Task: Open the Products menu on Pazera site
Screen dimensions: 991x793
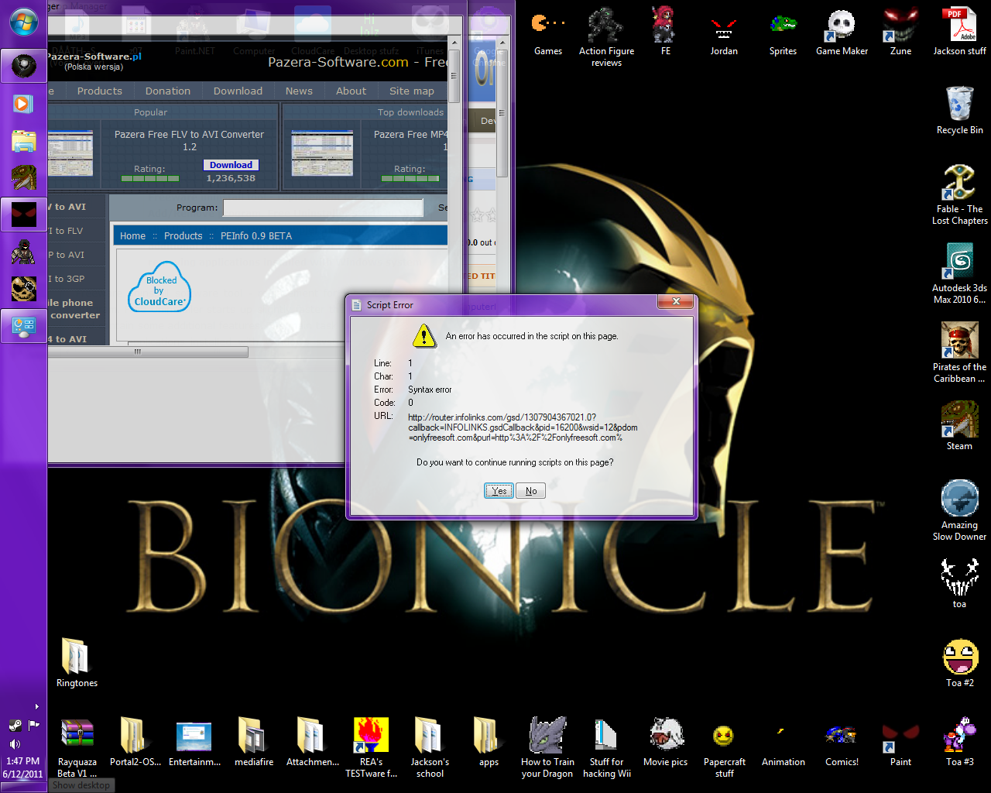Action: [x=99, y=91]
